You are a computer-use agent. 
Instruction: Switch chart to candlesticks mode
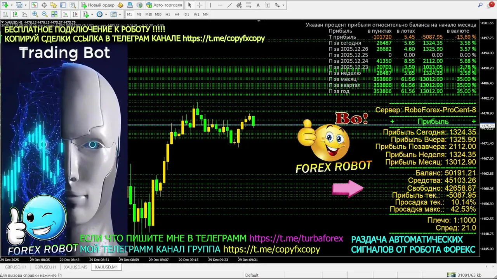pos(15,14)
